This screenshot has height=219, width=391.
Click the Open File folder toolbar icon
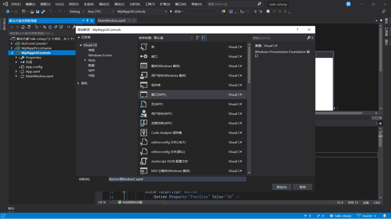click(x=32, y=12)
